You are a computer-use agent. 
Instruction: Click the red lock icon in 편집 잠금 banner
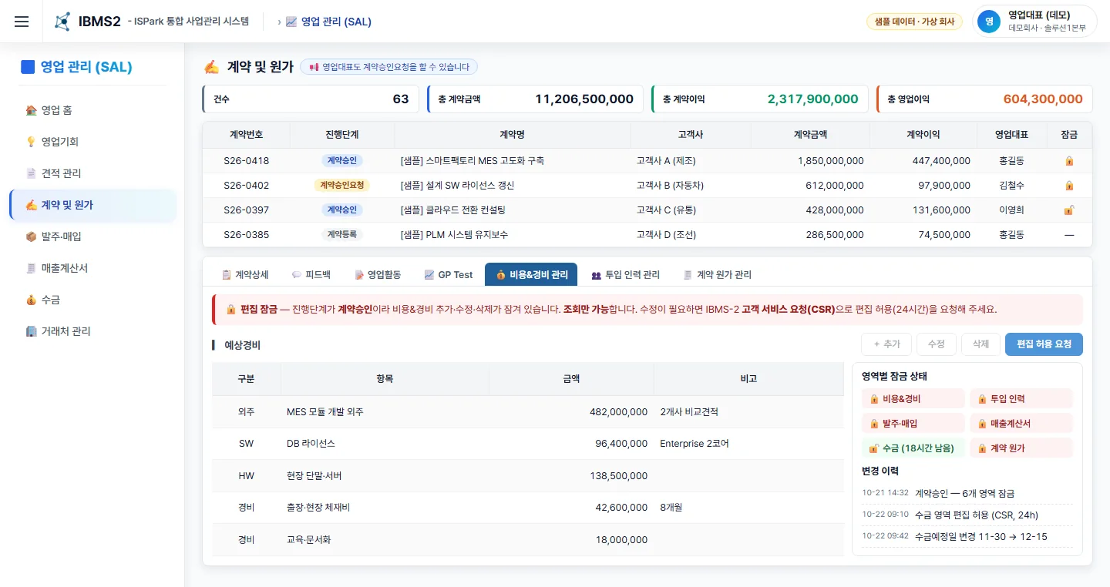[x=230, y=310]
